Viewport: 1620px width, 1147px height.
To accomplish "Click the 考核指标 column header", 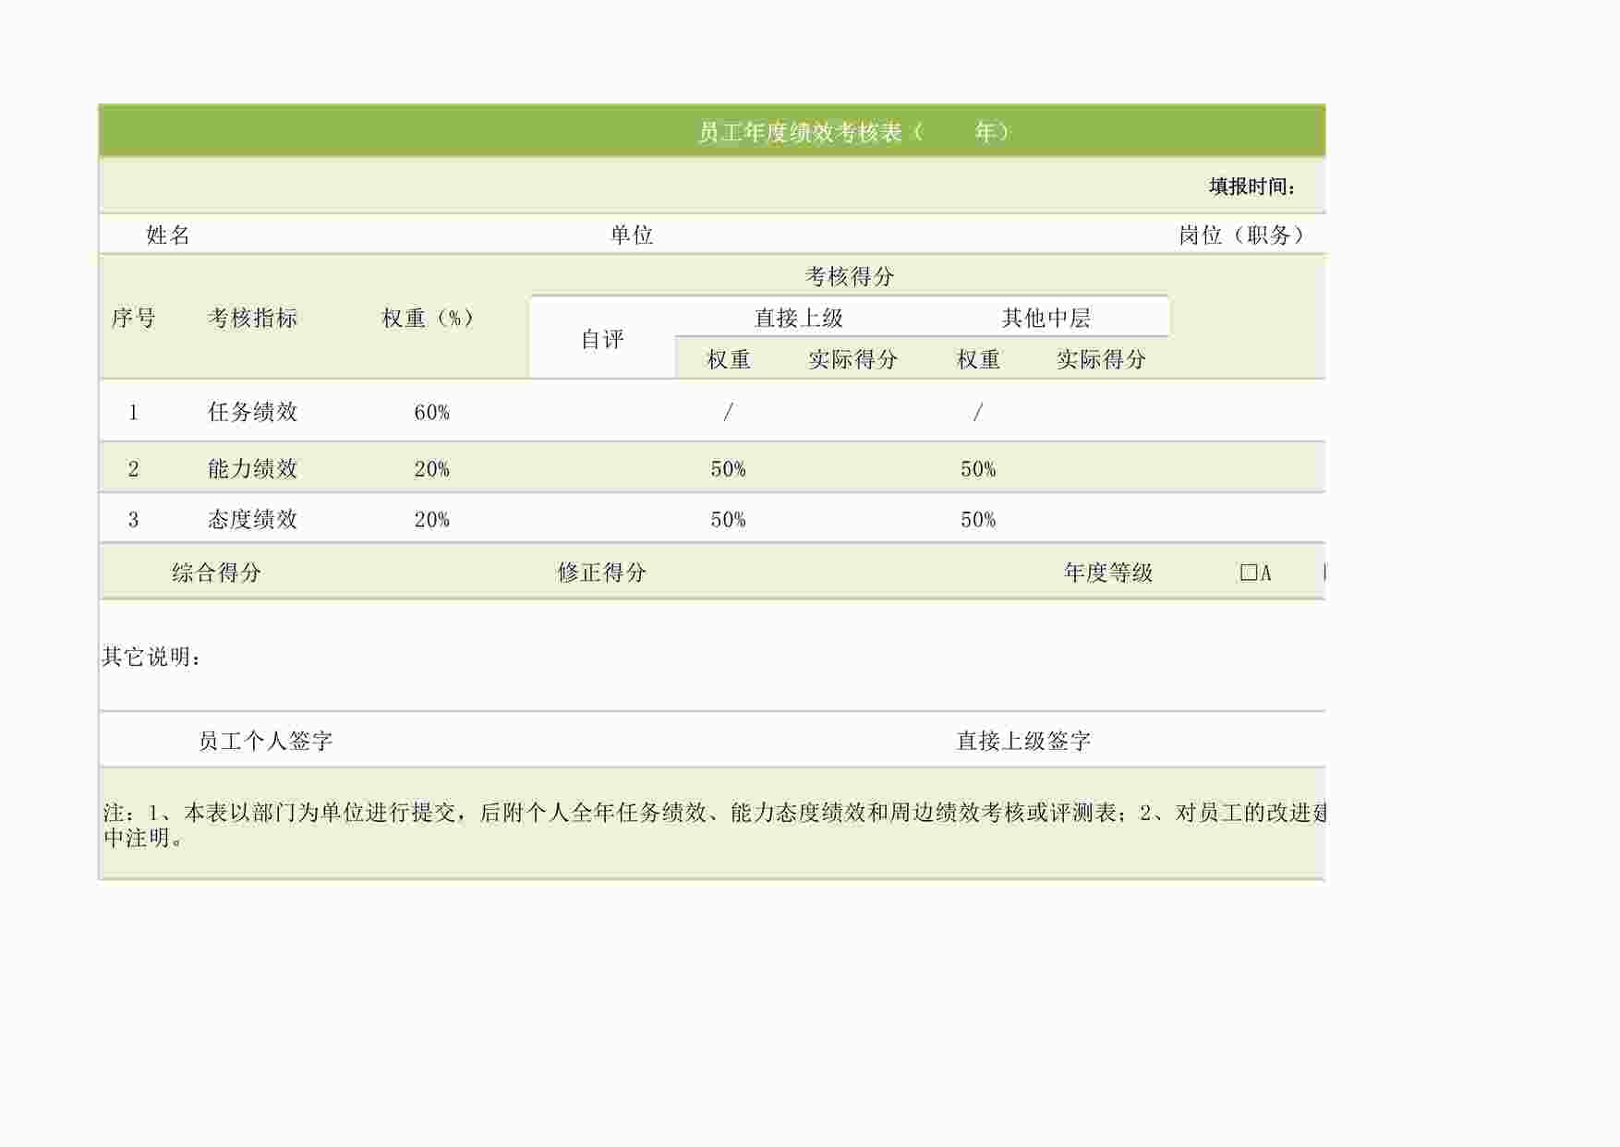I will tap(252, 318).
